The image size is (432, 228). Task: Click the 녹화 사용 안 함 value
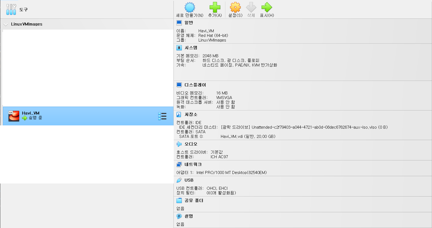226,107
